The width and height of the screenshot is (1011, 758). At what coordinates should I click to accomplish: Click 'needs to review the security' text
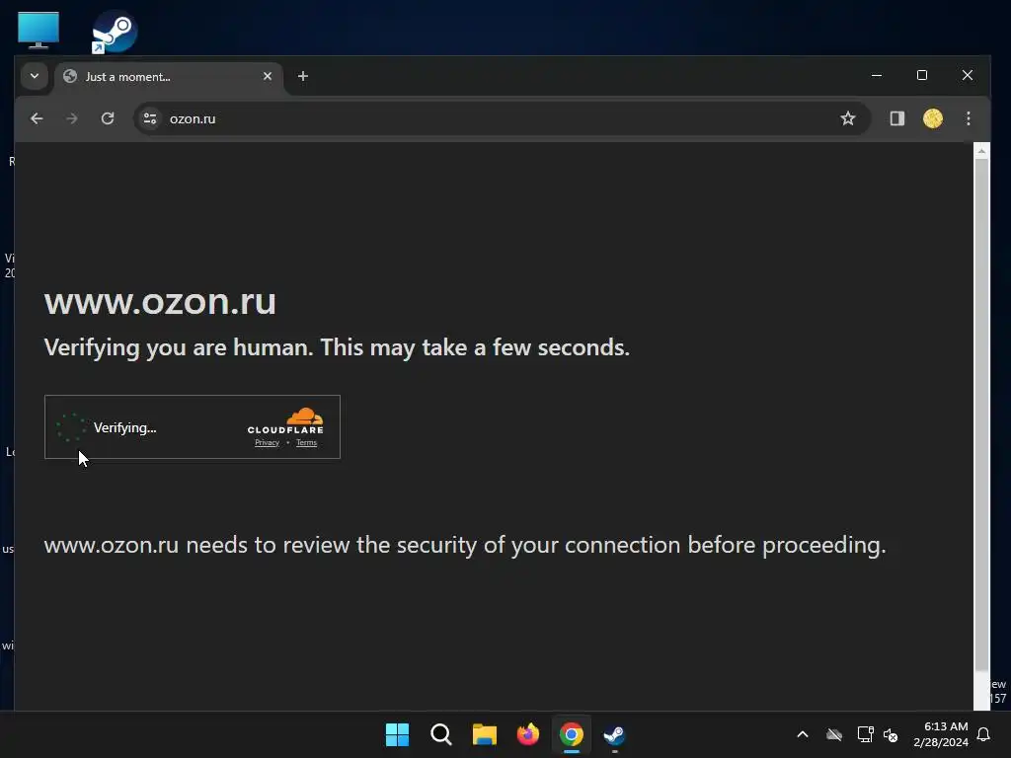(464, 545)
